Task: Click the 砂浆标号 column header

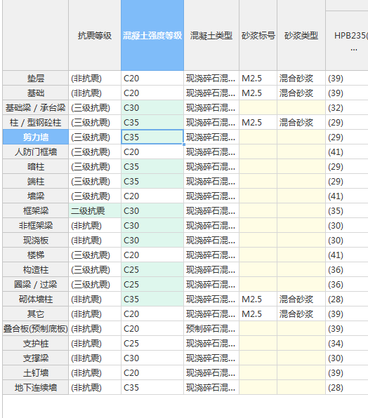Action: pyautogui.click(x=258, y=35)
